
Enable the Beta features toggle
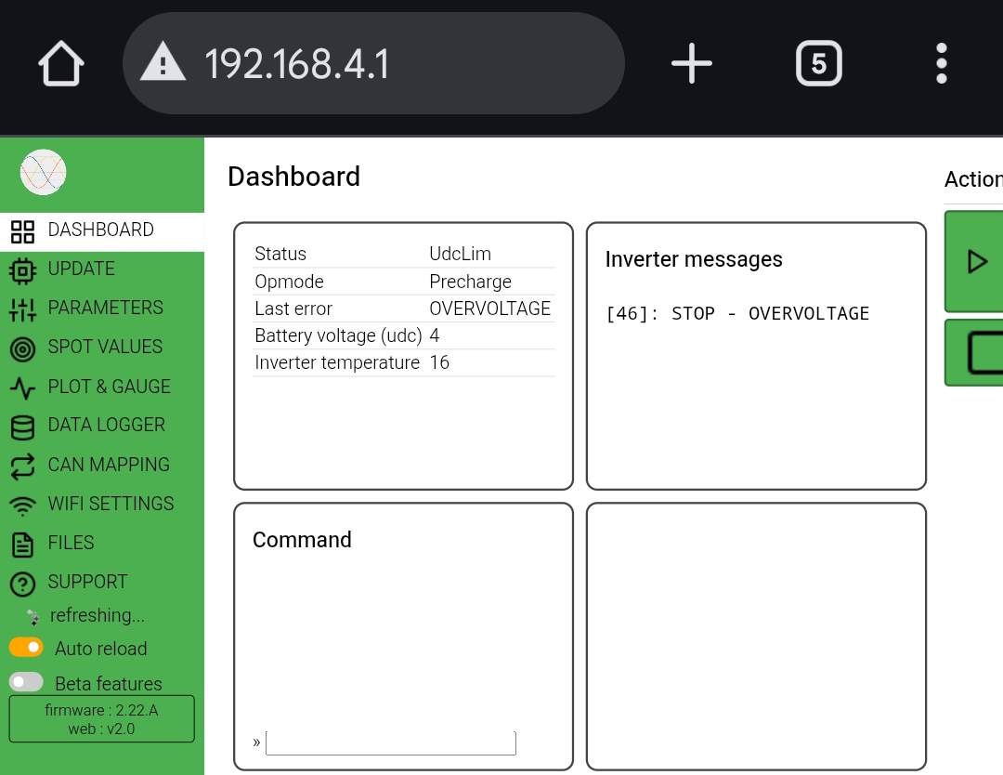point(26,682)
